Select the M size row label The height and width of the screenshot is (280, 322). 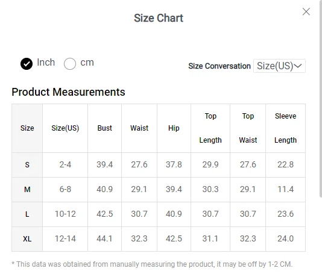[27, 189]
